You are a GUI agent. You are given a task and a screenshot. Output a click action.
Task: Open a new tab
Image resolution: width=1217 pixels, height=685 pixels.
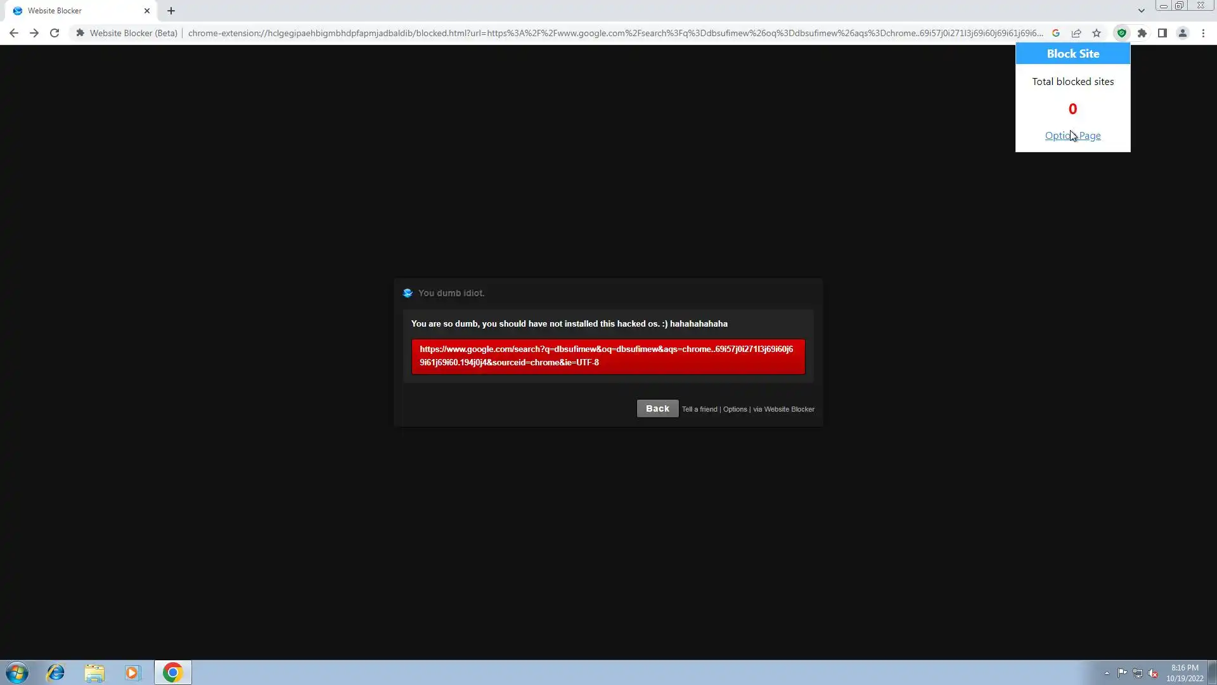(171, 11)
